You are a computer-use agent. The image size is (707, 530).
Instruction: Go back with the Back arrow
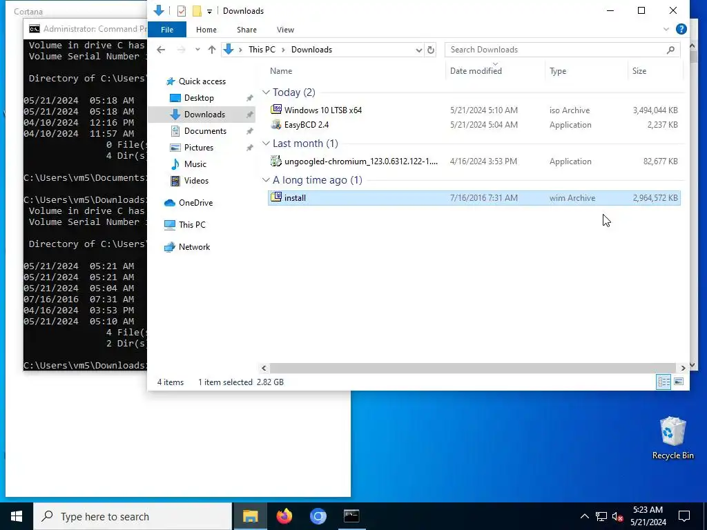161,50
